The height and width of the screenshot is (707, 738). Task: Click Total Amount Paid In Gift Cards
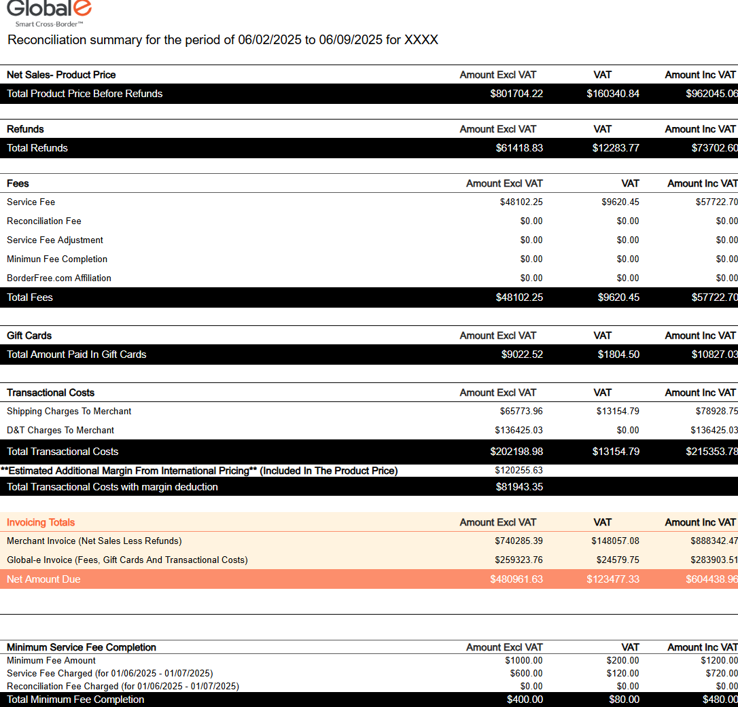(76, 355)
